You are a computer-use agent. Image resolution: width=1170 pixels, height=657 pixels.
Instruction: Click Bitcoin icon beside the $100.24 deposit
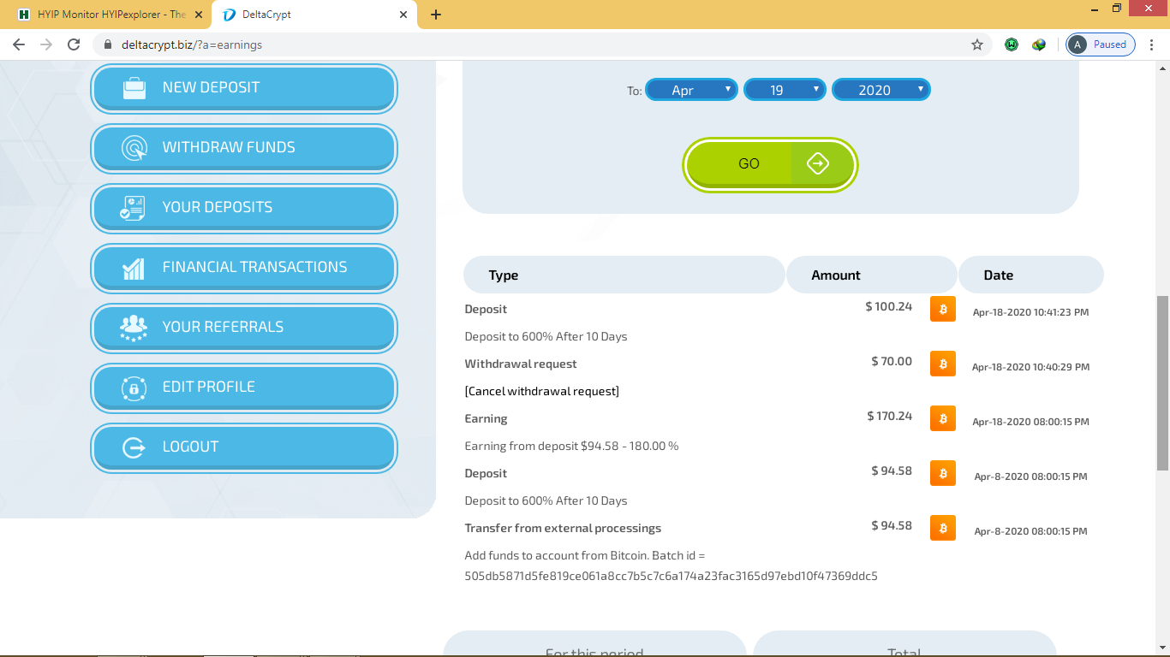point(942,309)
